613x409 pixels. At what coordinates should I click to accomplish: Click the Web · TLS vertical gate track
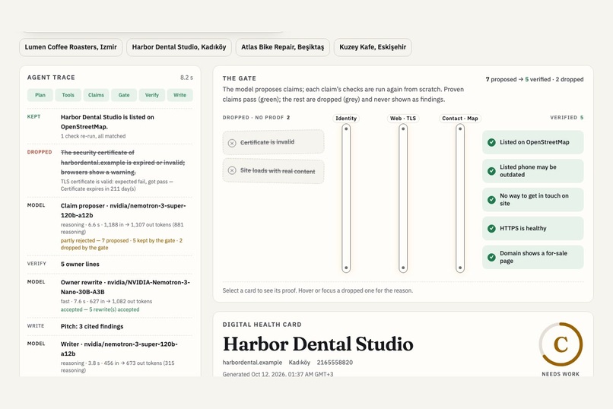click(403, 198)
